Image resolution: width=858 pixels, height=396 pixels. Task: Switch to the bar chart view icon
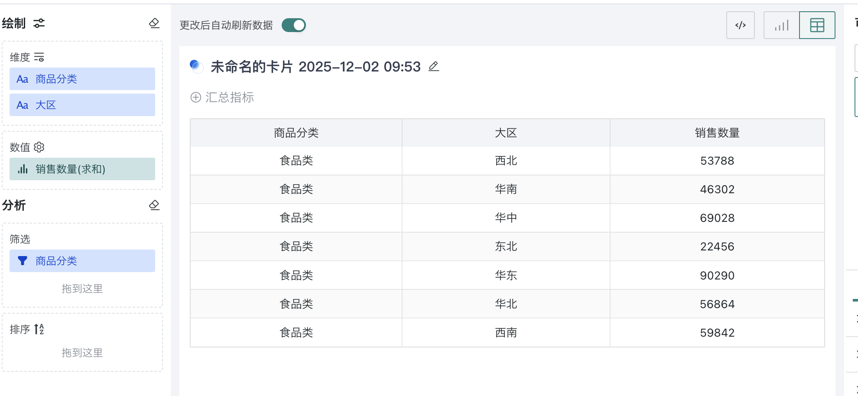tap(781, 25)
